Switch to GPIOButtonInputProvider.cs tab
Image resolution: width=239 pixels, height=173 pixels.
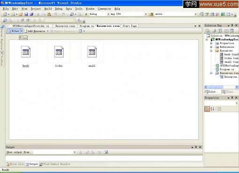pyautogui.click(x=30, y=26)
